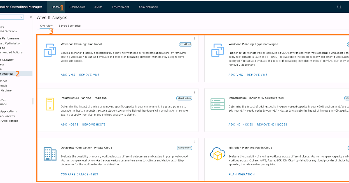Select Recommended Actions in the sidebar

click(11, 53)
